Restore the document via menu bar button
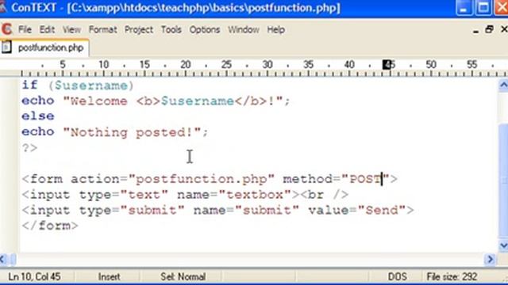 pyautogui.click(x=489, y=29)
